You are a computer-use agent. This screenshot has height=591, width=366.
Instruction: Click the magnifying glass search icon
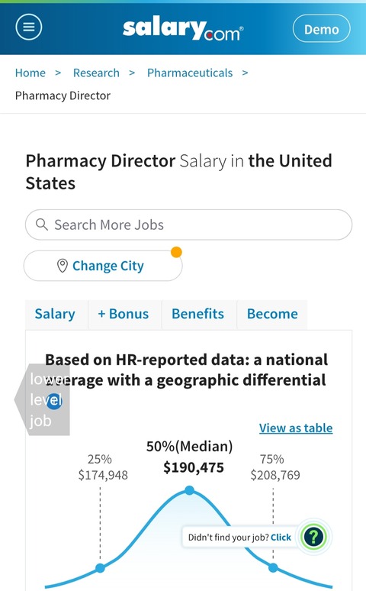42,224
